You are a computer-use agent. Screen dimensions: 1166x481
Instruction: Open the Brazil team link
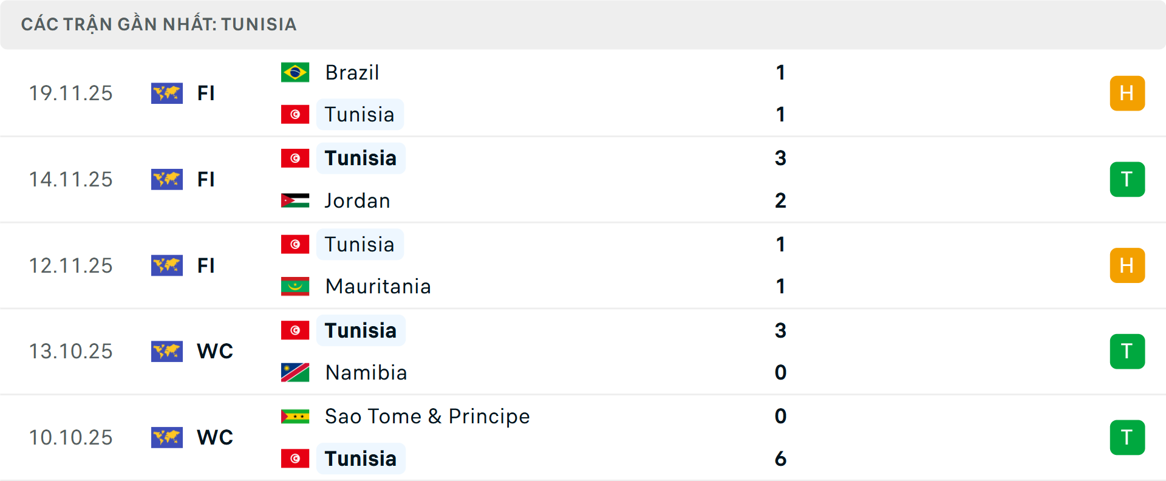(x=352, y=72)
